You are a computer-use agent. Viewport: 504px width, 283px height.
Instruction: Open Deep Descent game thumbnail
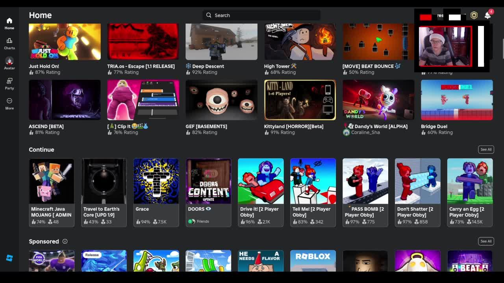click(x=221, y=42)
